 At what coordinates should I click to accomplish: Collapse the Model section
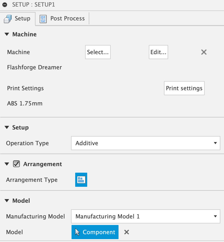[x=7, y=201]
